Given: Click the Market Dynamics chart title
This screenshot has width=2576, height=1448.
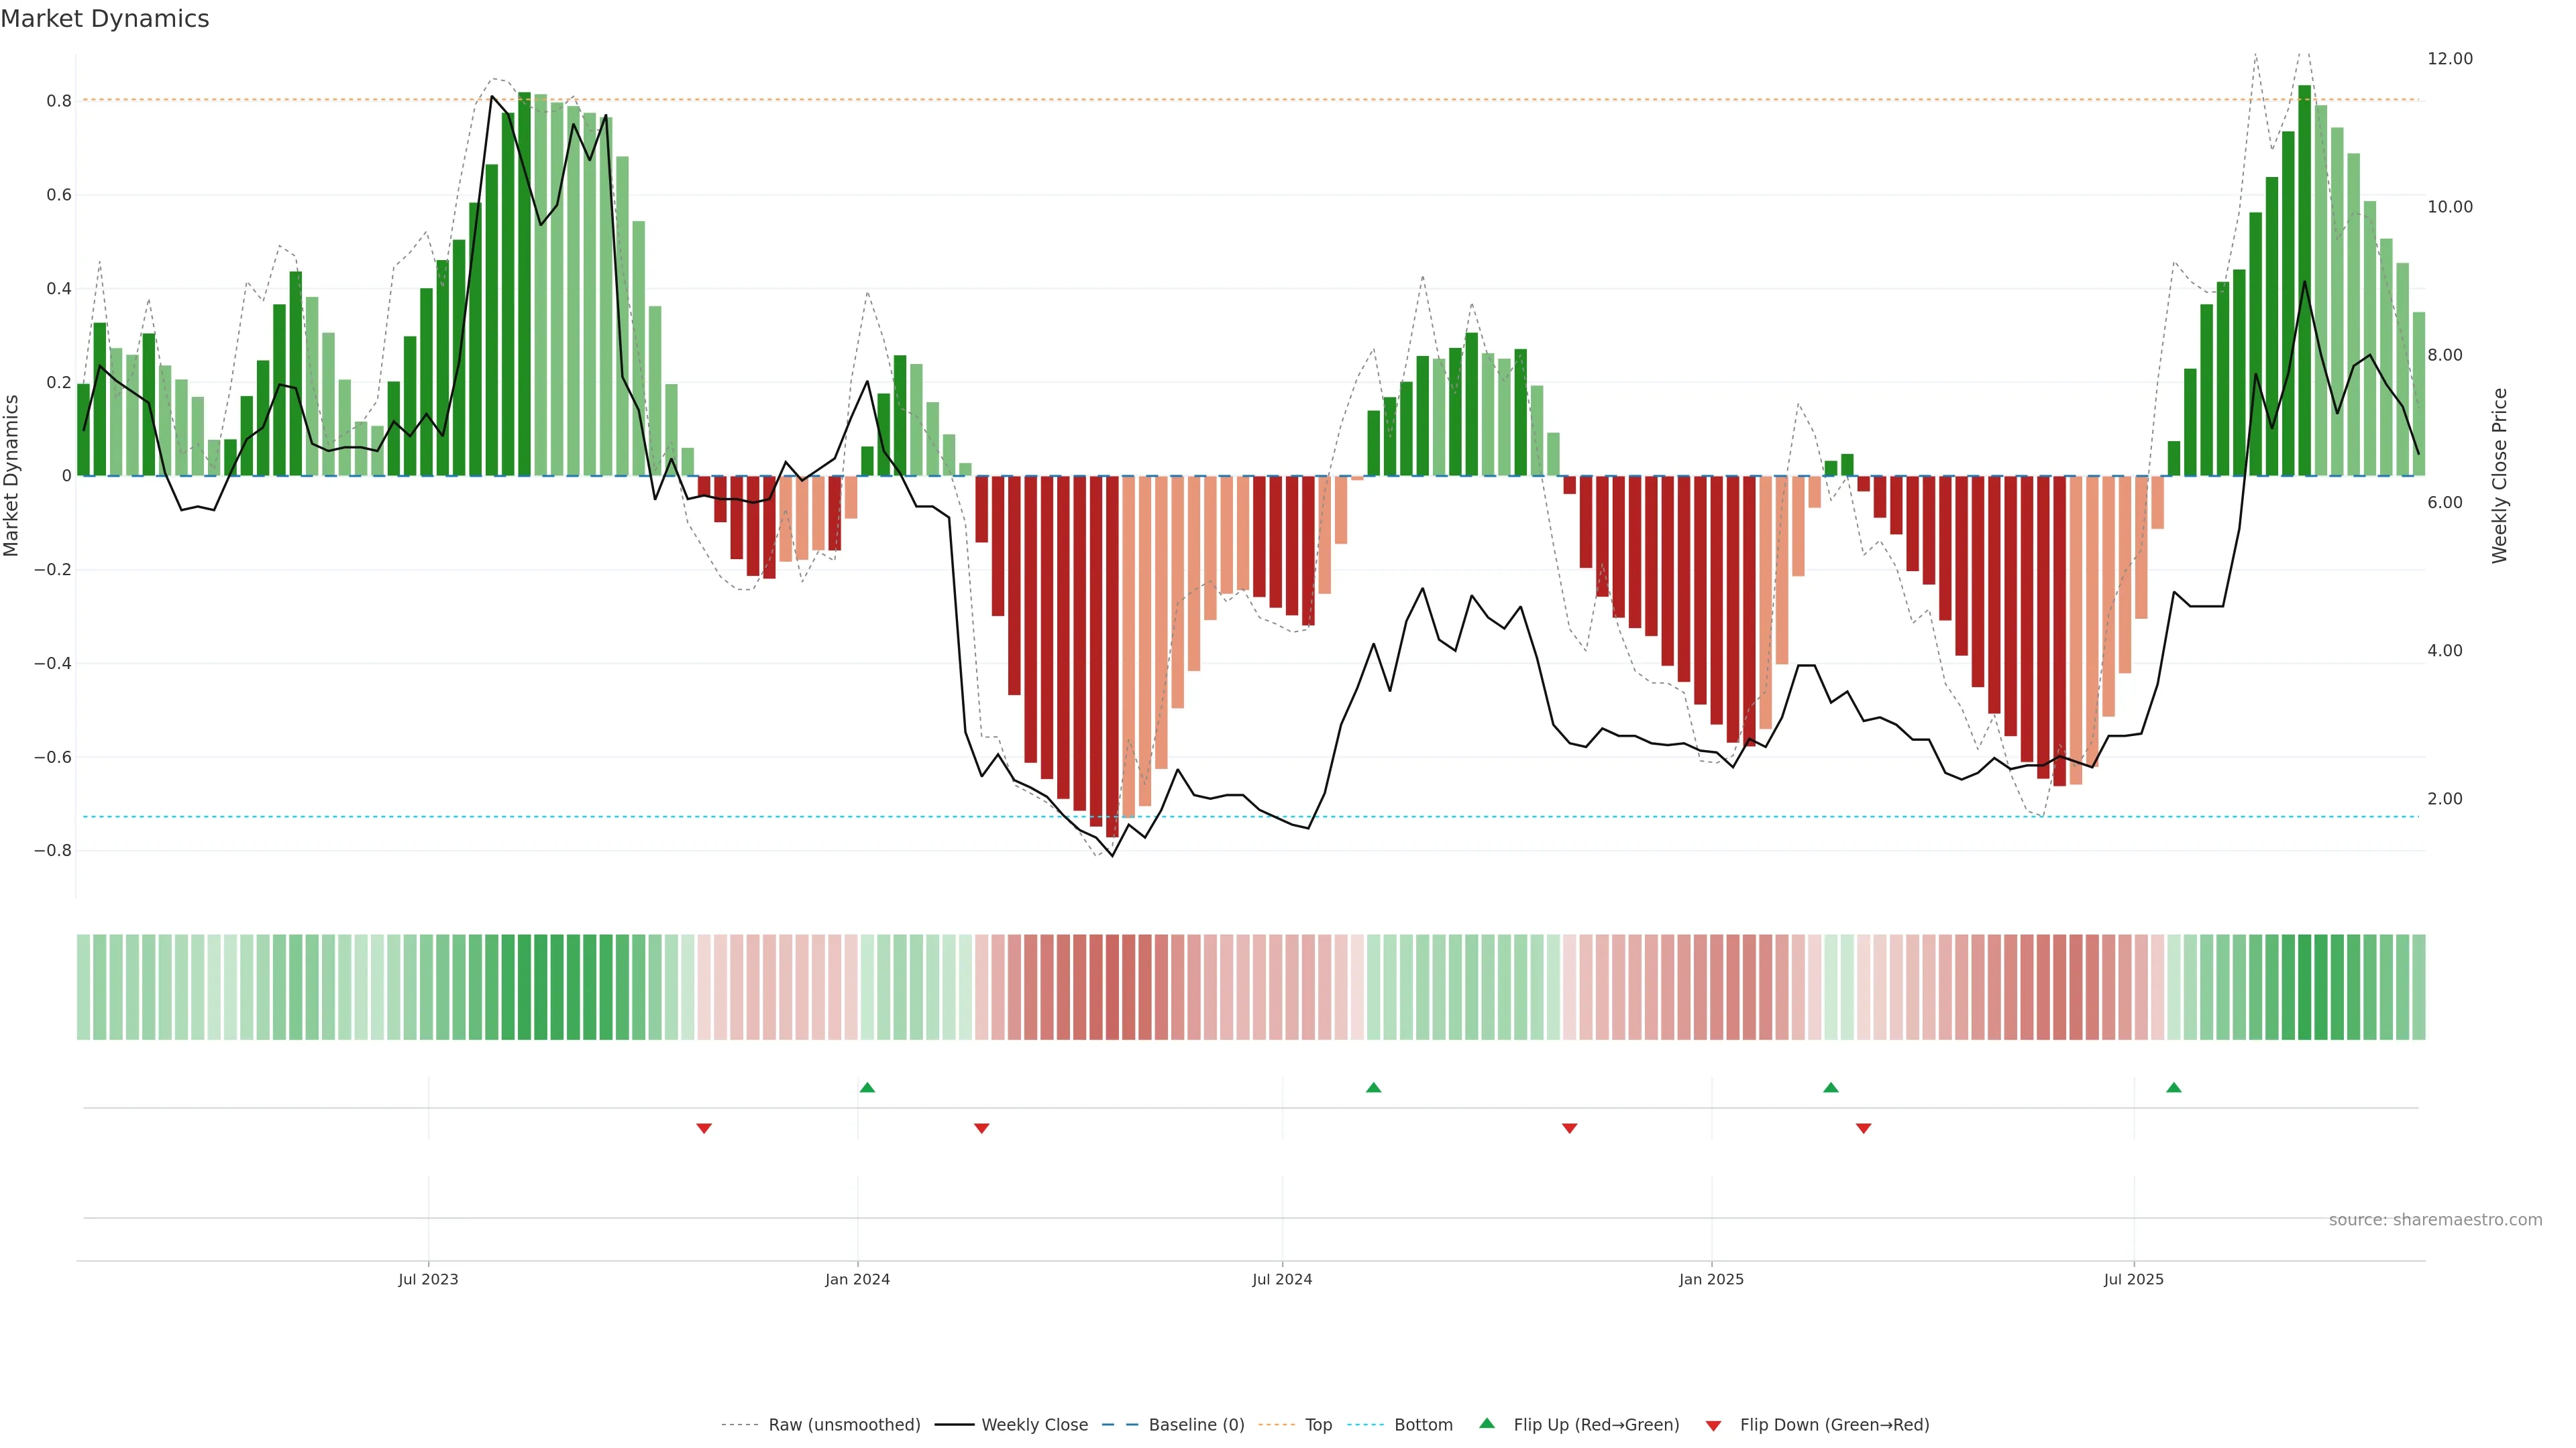Looking at the screenshot, I should pyautogui.click(x=105, y=19).
